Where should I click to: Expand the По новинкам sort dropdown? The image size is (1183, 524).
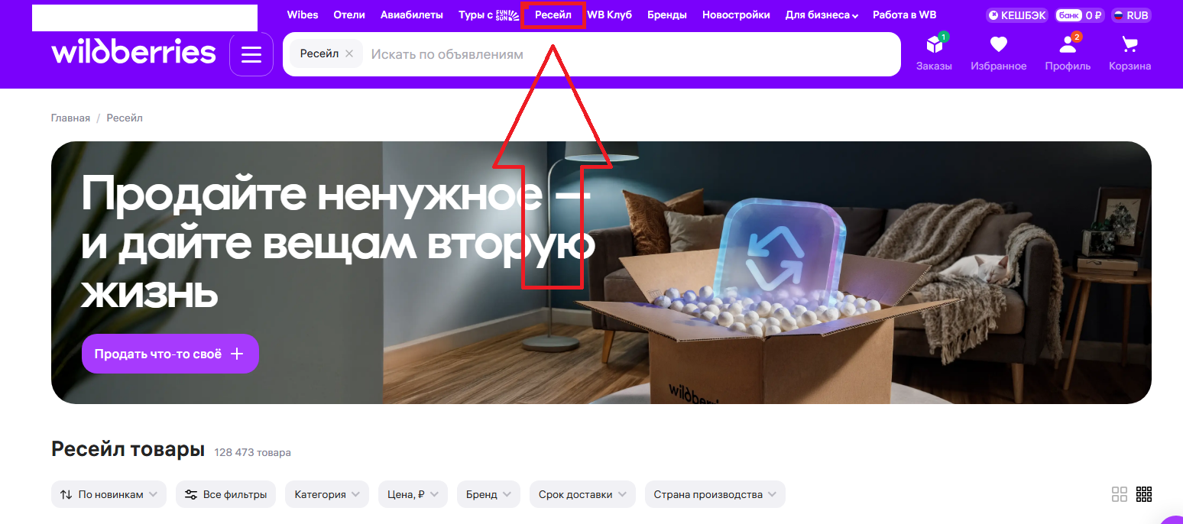tap(109, 494)
